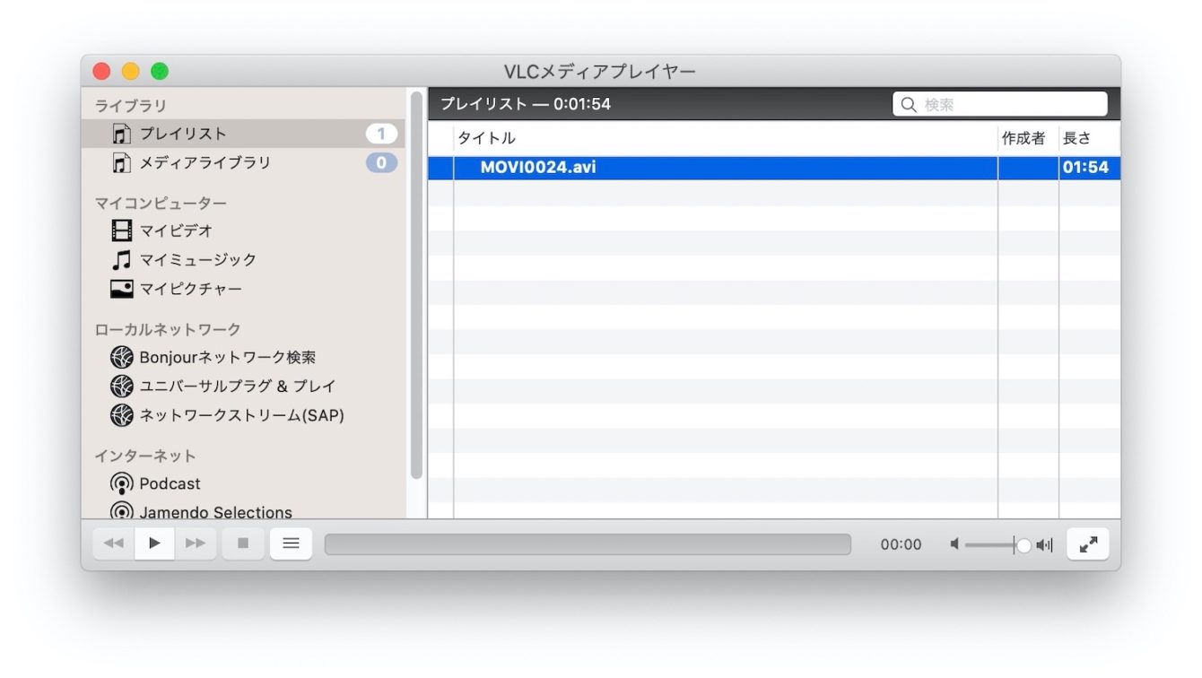
Task: Click the music note icon of マイミュージック
Action: (x=121, y=259)
